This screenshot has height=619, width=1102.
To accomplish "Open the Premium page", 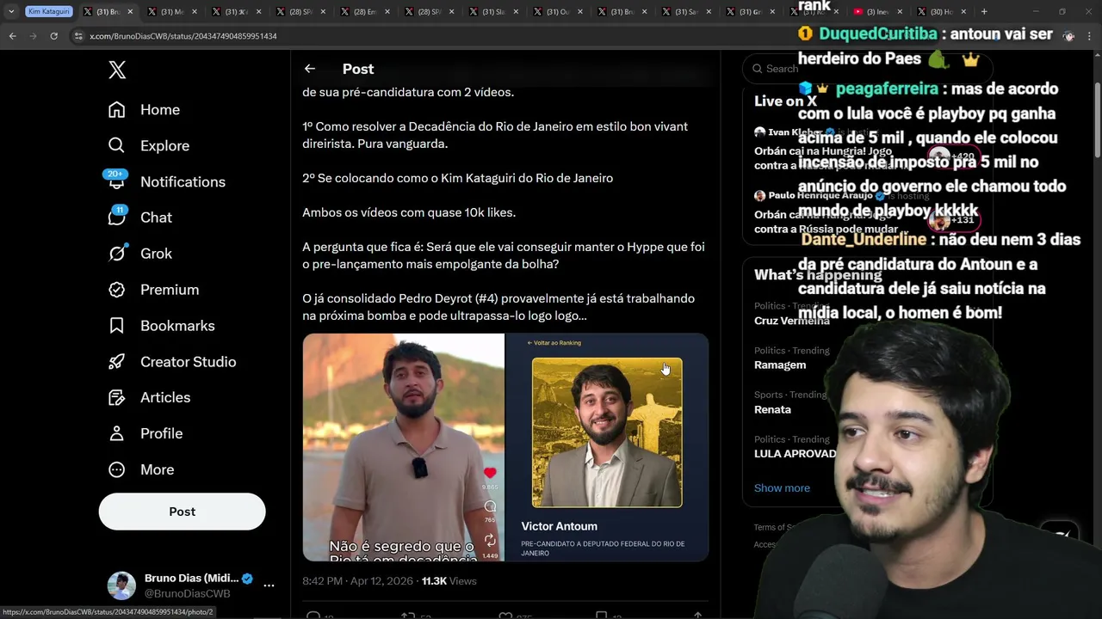I will tap(152, 290).
